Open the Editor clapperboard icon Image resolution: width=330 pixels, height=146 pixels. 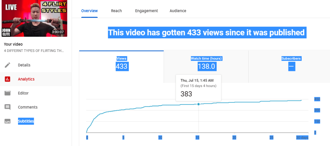click(x=7, y=93)
